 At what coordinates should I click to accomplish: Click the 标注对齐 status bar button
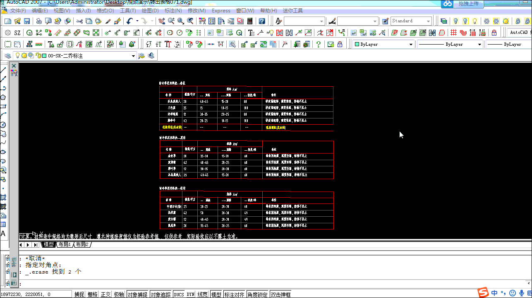(235, 294)
